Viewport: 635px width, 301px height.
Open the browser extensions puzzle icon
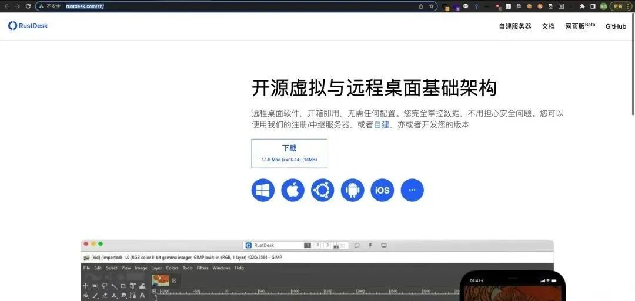pos(582,6)
